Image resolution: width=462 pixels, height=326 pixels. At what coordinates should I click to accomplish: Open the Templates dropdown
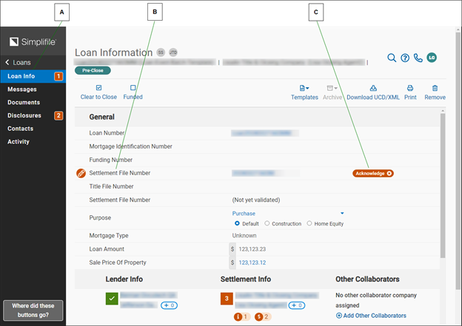304,92
